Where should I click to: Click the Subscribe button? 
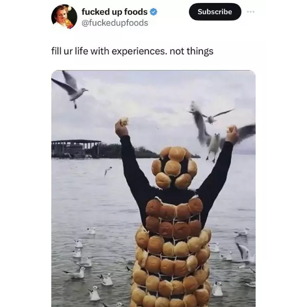tap(215, 12)
